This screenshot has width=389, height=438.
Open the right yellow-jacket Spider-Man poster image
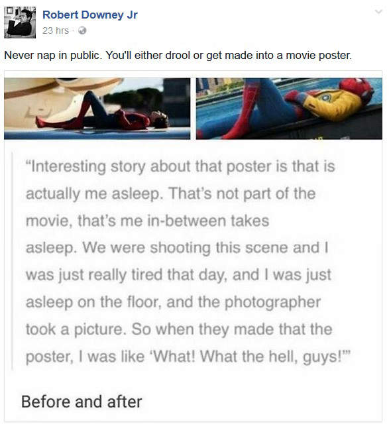289,109
